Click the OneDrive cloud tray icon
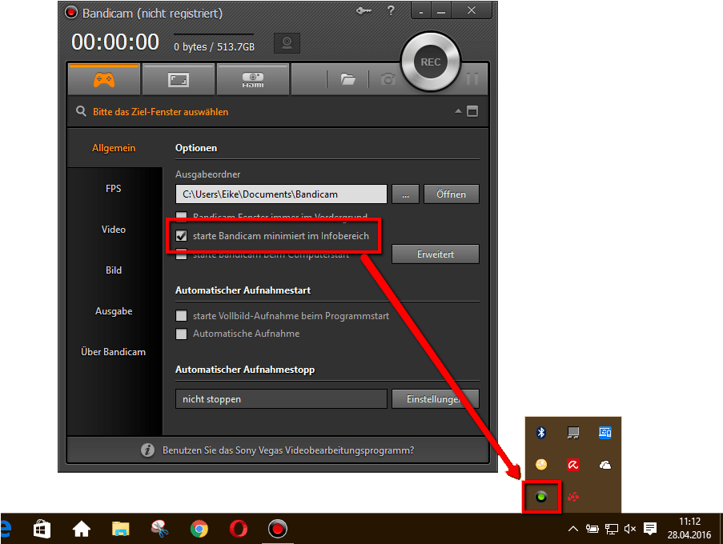Viewport: 723px width, 544px height. [605, 466]
